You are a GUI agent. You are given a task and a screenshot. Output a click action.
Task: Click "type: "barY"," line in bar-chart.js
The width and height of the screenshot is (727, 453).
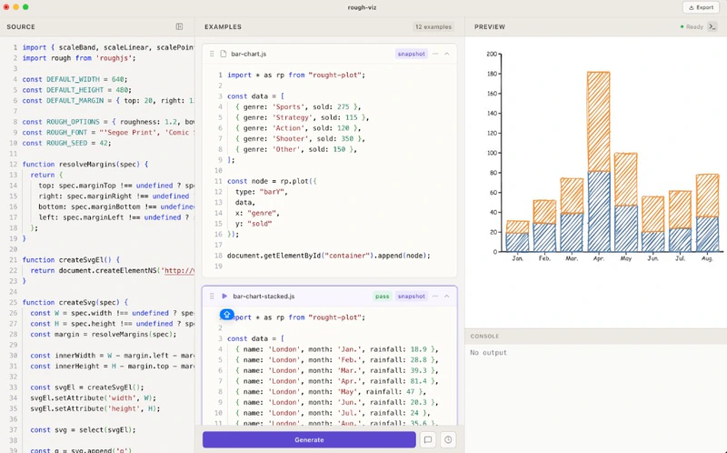262,192
